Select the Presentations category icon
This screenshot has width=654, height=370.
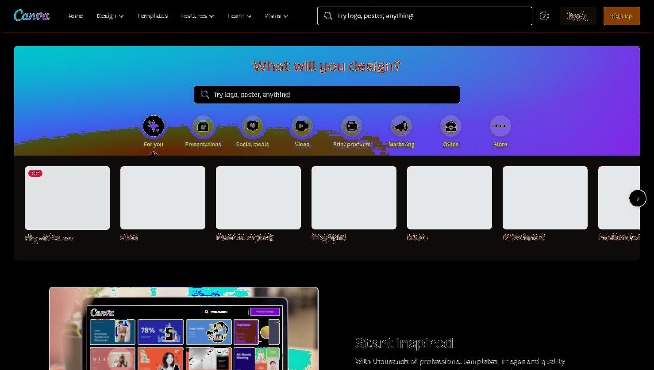coord(203,126)
